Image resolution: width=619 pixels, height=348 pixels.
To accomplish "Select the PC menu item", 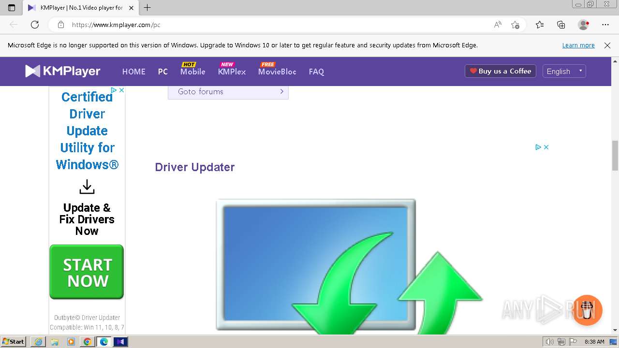I will tap(163, 72).
